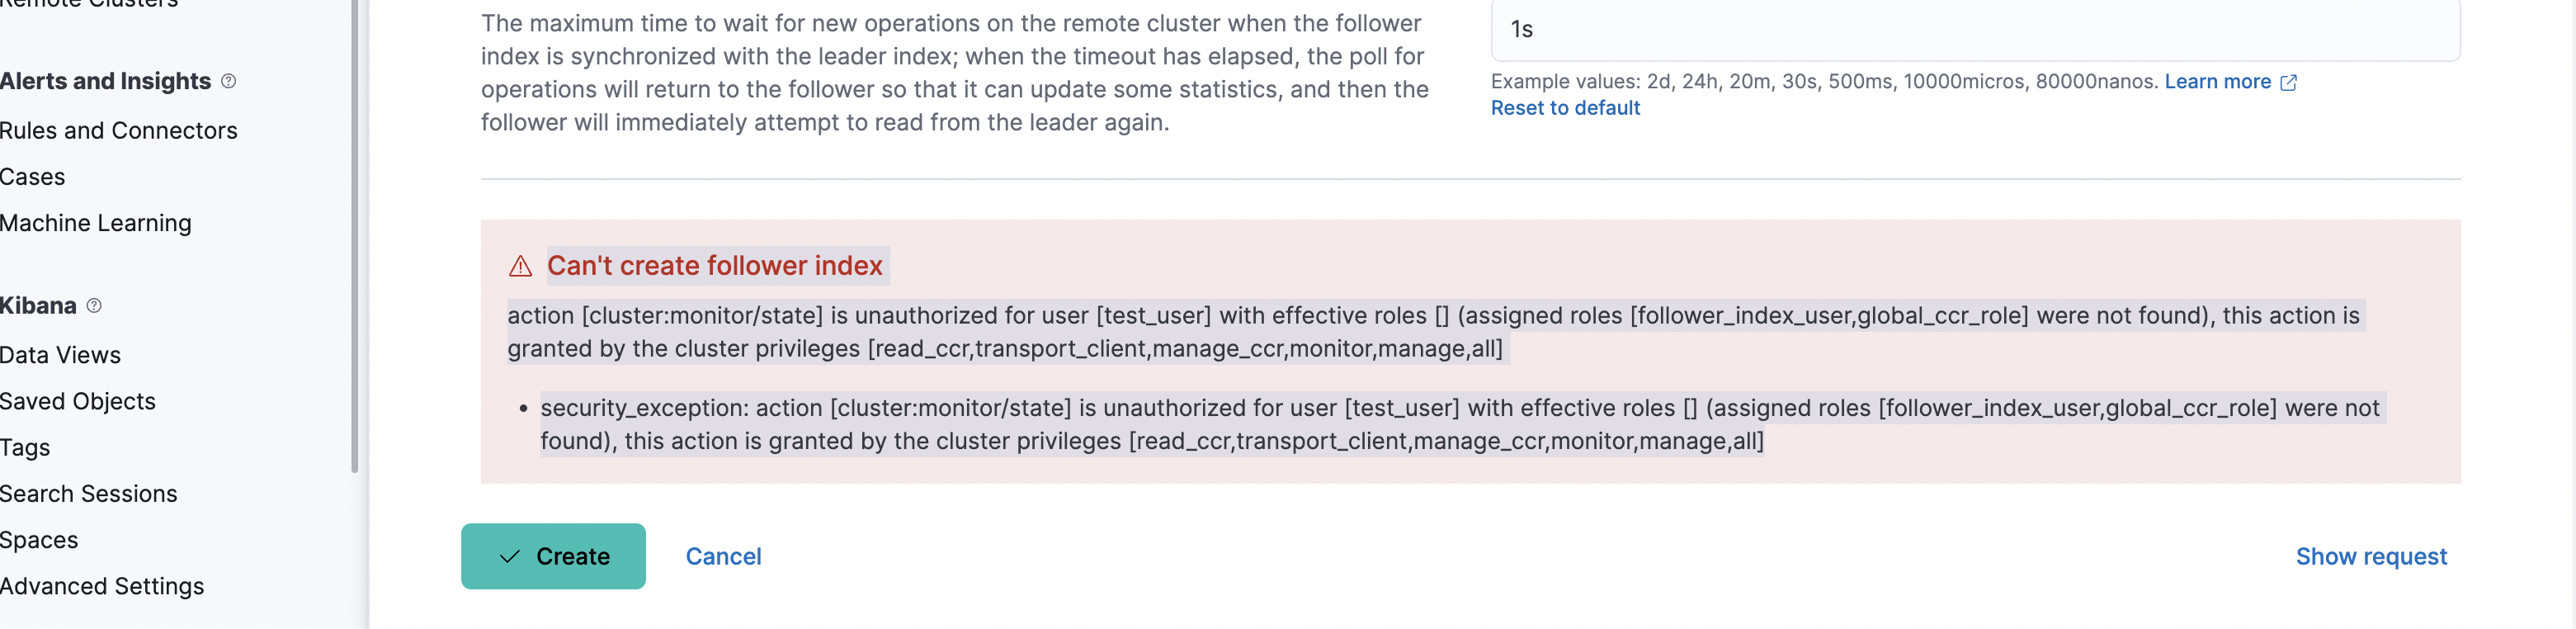Open Rules and Connectors

click(119, 130)
